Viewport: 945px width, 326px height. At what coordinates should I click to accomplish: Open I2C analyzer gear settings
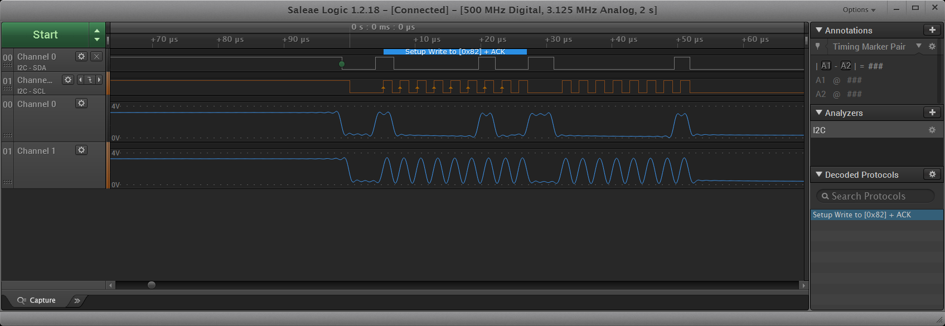[932, 130]
